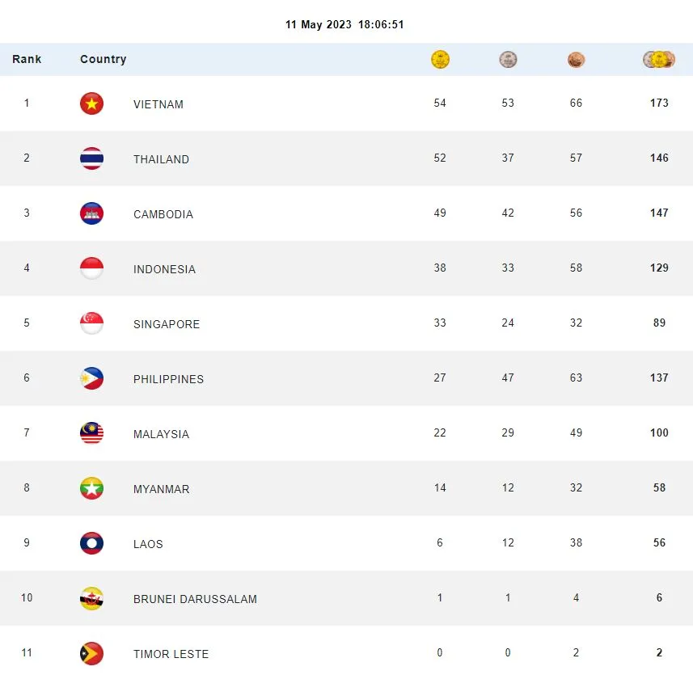Click the silver medal column icon
Image resolution: width=693 pixels, height=675 pixels.
point(508,60)
